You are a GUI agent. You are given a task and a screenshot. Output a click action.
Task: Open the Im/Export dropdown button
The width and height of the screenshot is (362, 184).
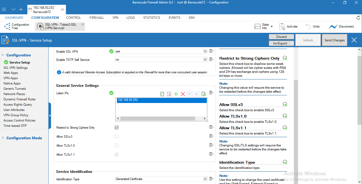pyautogui.click(x=281, y=43)
